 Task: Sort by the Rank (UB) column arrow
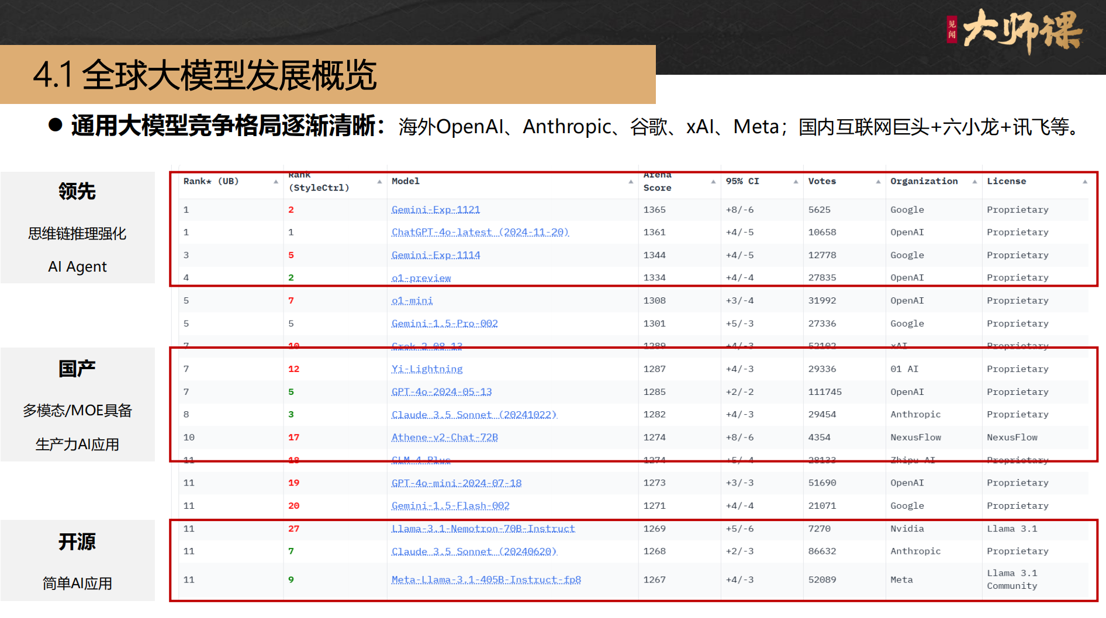[x=276, y=182]
